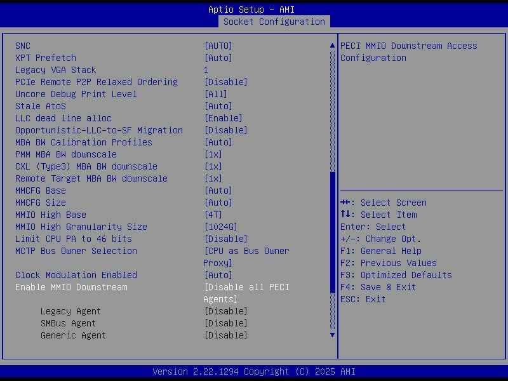Viewport: 508px width, 381px height.
Task: Toggle Opportunistic-LLC-to-SF Migration [Disable] value
Action: click(226, 130)
